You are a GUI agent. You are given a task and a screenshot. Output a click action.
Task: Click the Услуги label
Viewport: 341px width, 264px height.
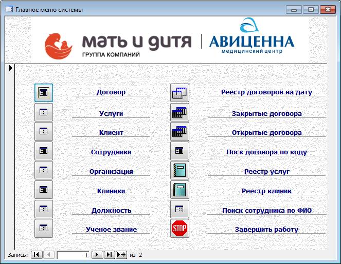pos(111,114)
